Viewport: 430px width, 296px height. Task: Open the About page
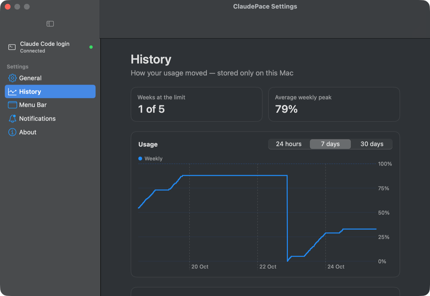click(x=50, y=132)
